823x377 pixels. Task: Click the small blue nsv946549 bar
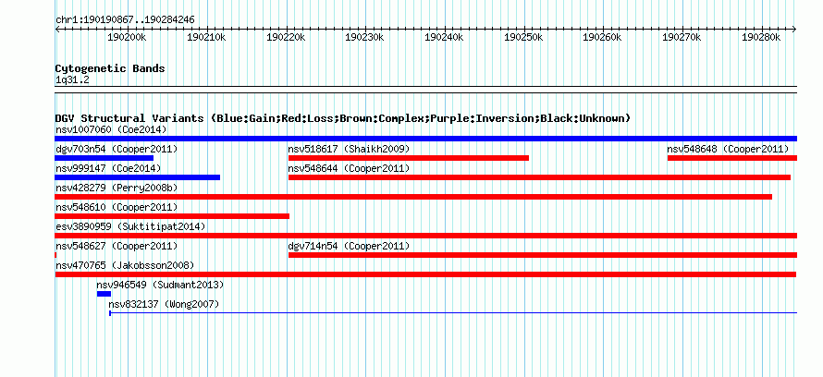pyautogui.click(x=104, y=294)
